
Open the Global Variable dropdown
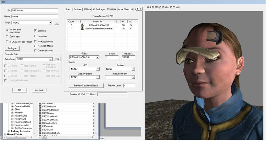(x=98, y=77)
